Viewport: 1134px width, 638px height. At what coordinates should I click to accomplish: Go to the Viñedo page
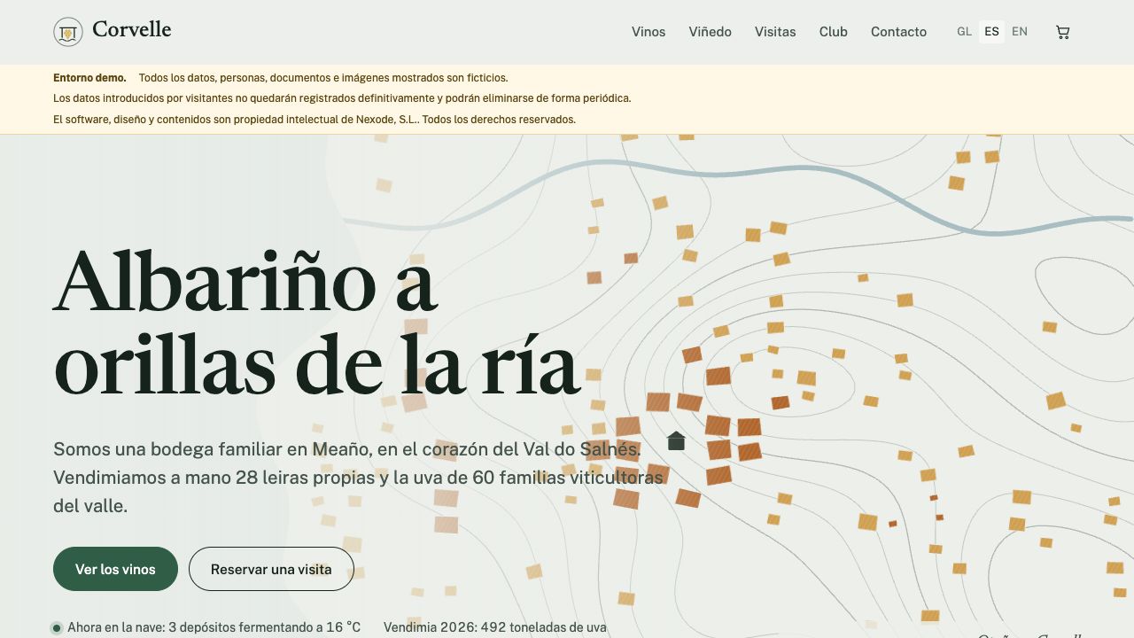click(x=711, y=32)
